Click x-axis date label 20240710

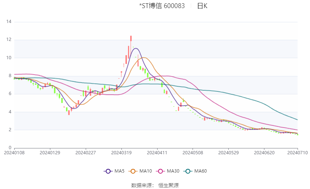298,153
